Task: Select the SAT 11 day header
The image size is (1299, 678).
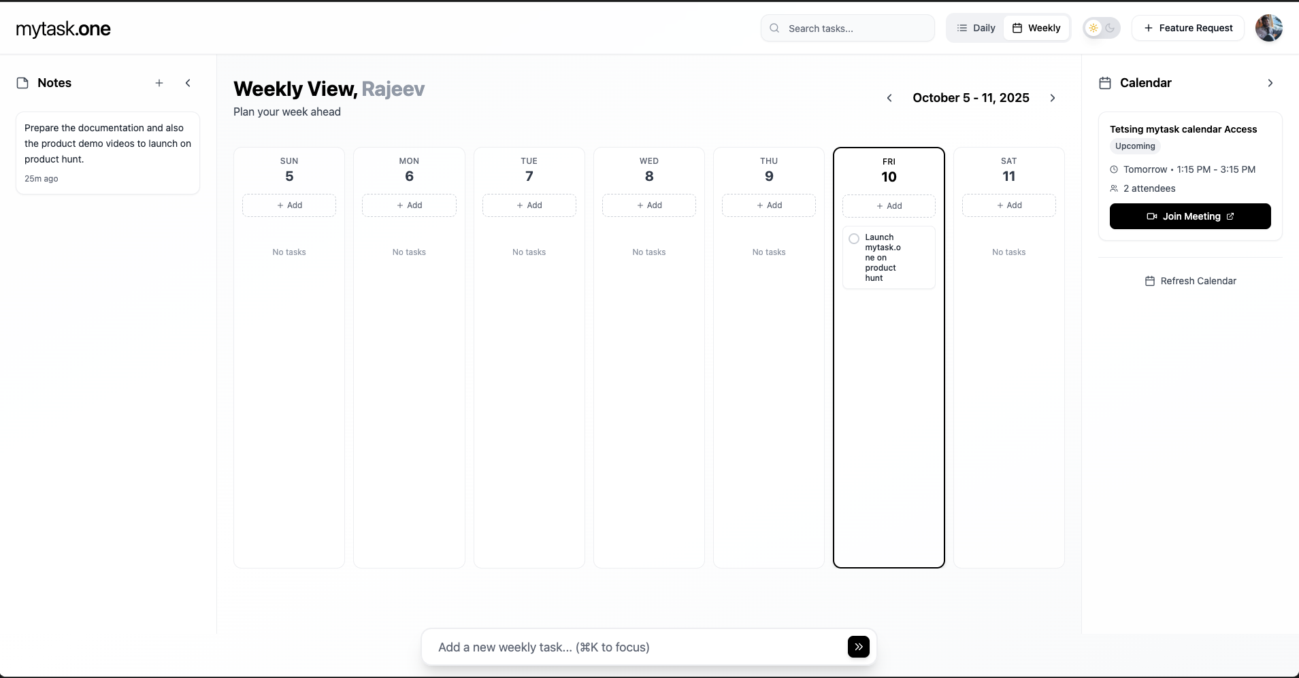Action: coord(1009,170)
